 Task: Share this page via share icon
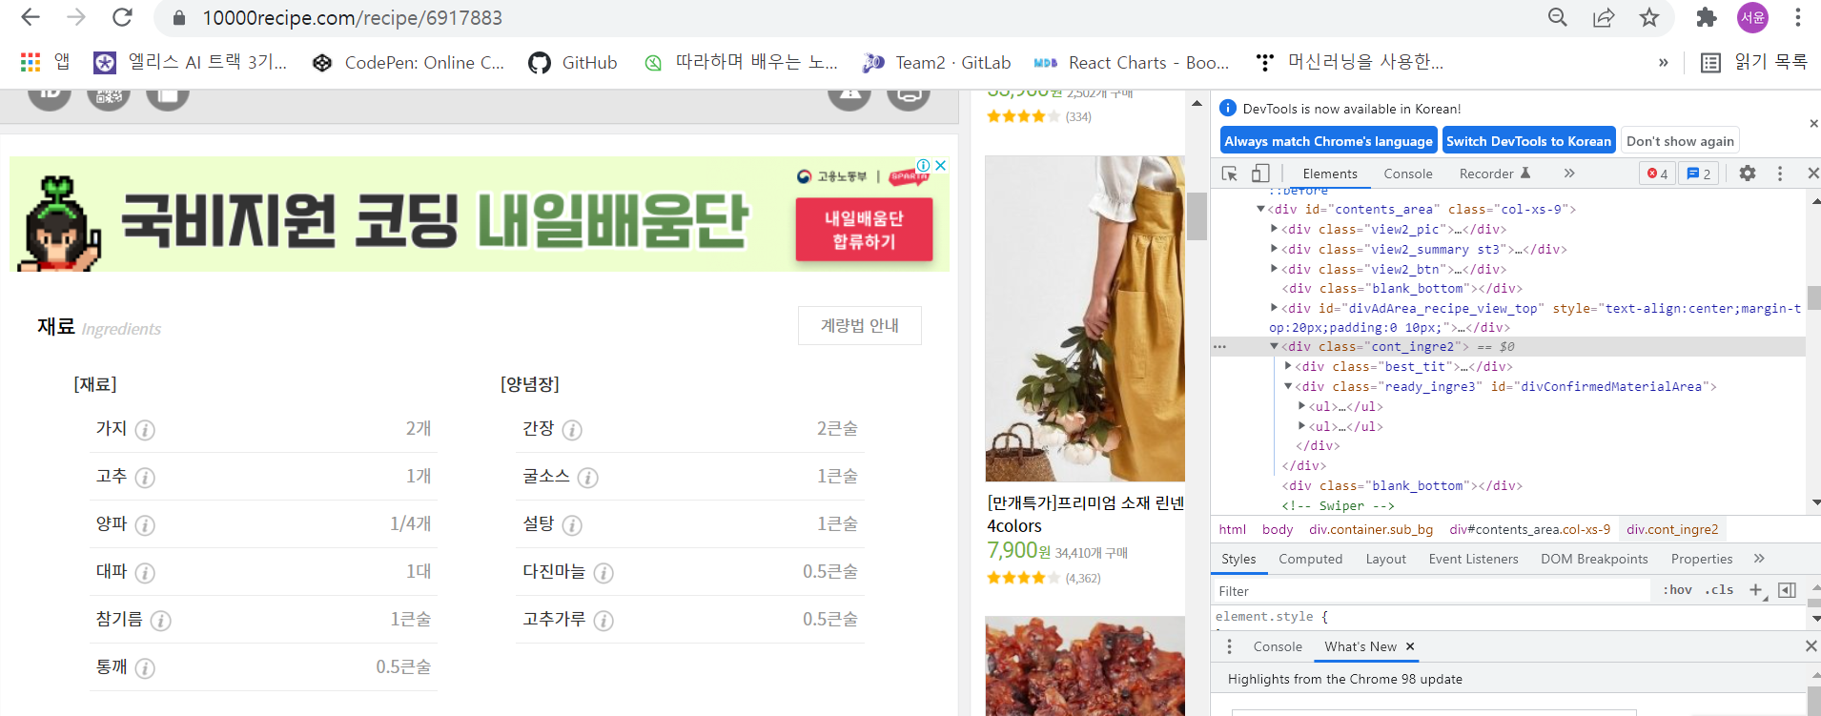1604,17
